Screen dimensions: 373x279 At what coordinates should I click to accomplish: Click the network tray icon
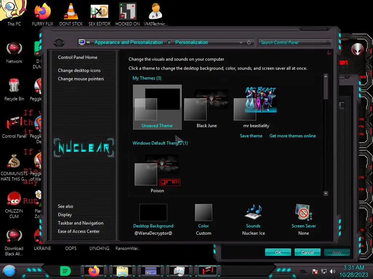pos(324,271)
